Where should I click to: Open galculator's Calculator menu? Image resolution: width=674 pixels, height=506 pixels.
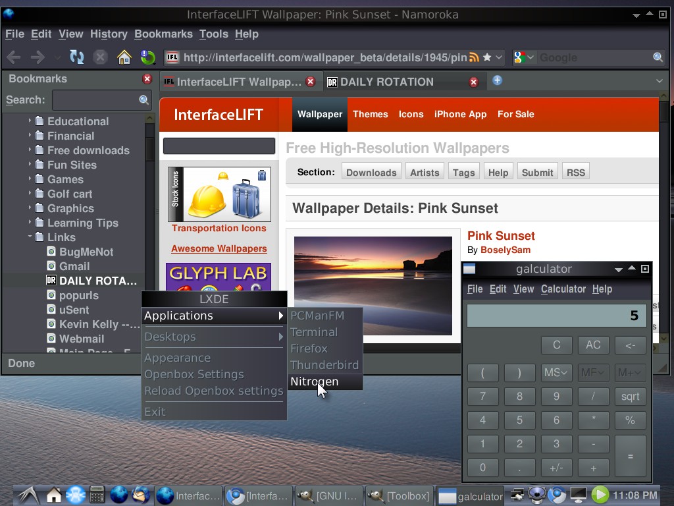click(x=563, y=289)
